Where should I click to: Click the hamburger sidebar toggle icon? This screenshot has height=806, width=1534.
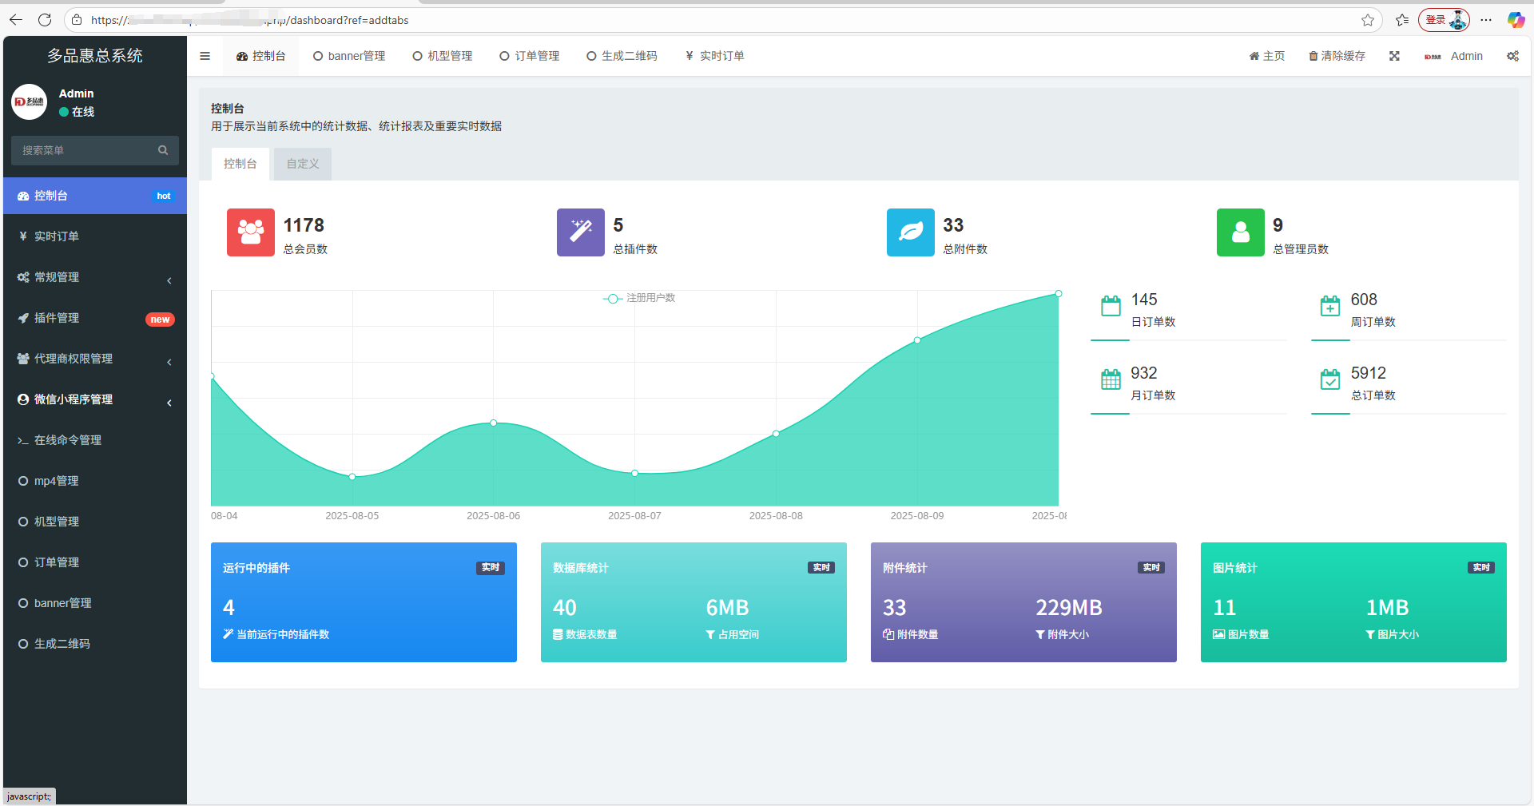[205, 56]
